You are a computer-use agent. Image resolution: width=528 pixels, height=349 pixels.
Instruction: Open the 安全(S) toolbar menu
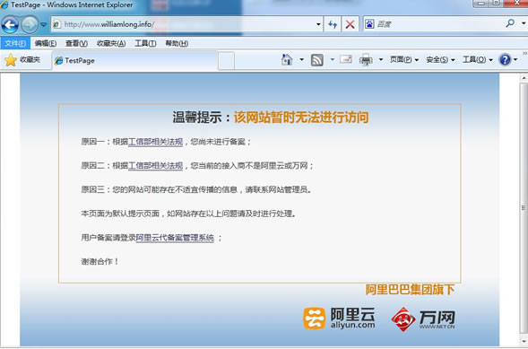click(x=440, y=59)
